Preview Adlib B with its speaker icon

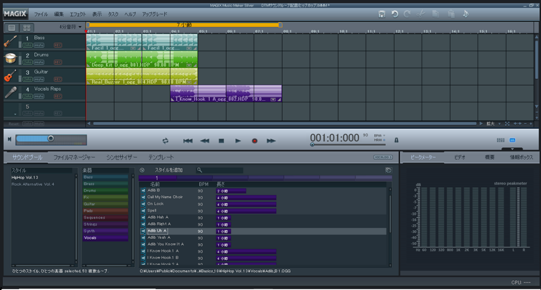143,190
